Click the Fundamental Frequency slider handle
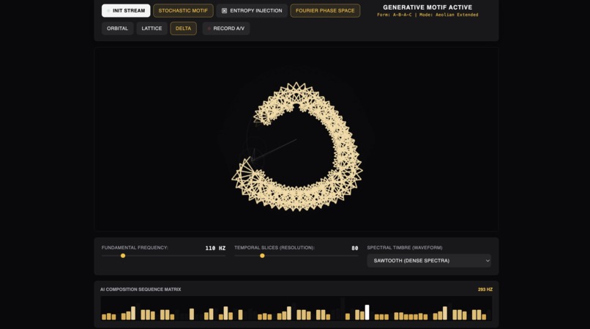This screenshot has height=329, width=590. [x=123, y=256]
